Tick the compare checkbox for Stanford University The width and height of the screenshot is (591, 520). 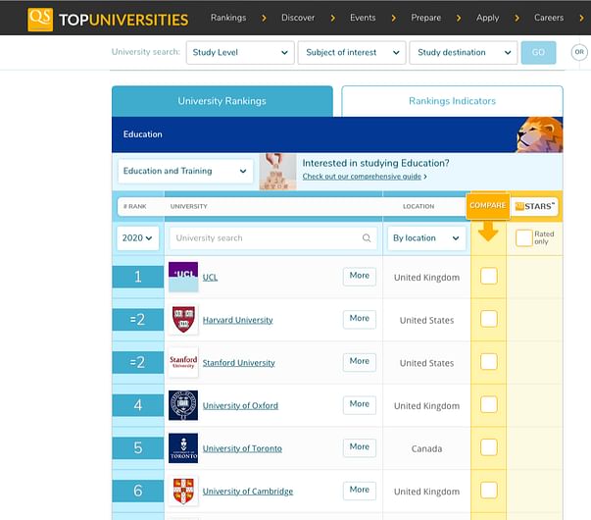click(x=488, y=362)
